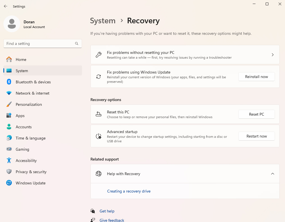The width and height of the screenshot is (285, 222).
Task: Go to Network & internet settings
Action: (43, 93)
